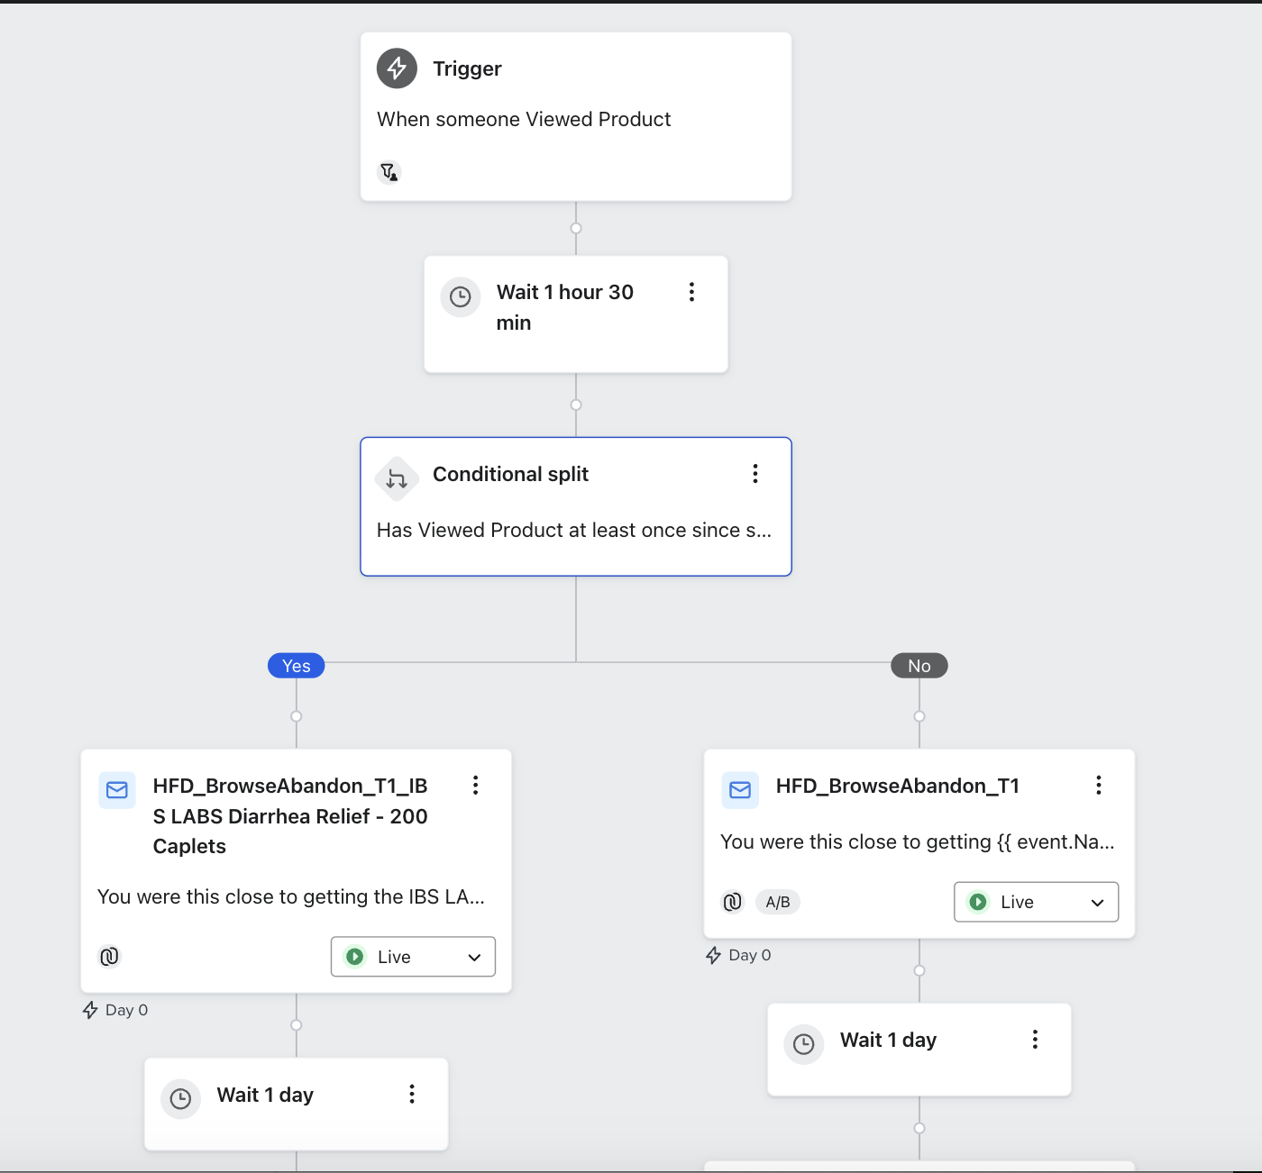Open options menu for IBS LABS Diarrhea Relief email
This screenshot has width=1262, height=1173.
[x=475, y=786]
